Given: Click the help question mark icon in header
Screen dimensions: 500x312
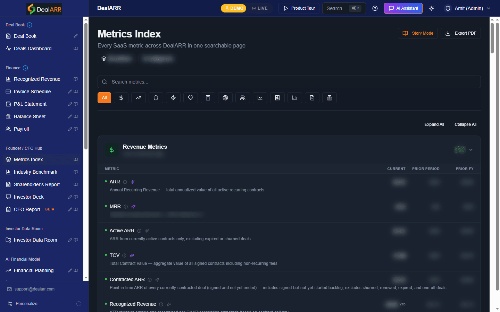Looking at the screenshot, I should (375, 8).
